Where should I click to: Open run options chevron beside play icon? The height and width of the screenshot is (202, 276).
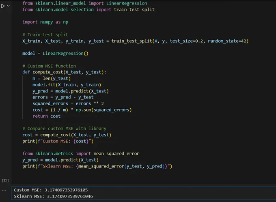coord(8,6)
